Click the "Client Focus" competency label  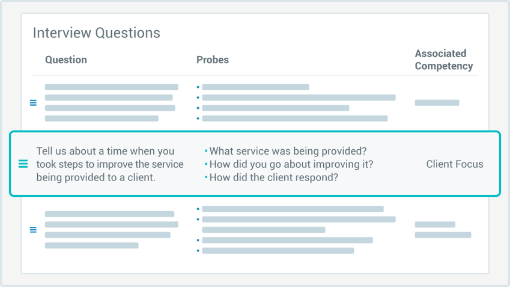point(454,164)
